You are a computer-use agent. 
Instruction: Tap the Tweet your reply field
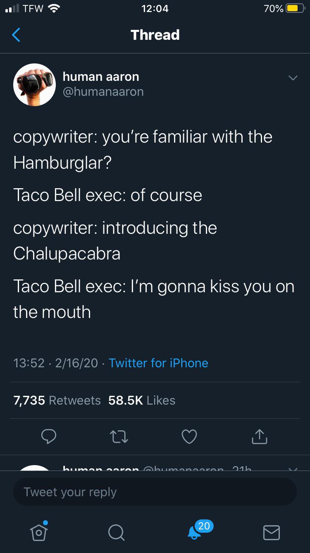click(x=155, y=492)
